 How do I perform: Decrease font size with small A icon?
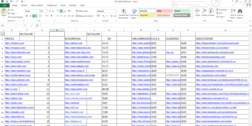pos(53,11)
